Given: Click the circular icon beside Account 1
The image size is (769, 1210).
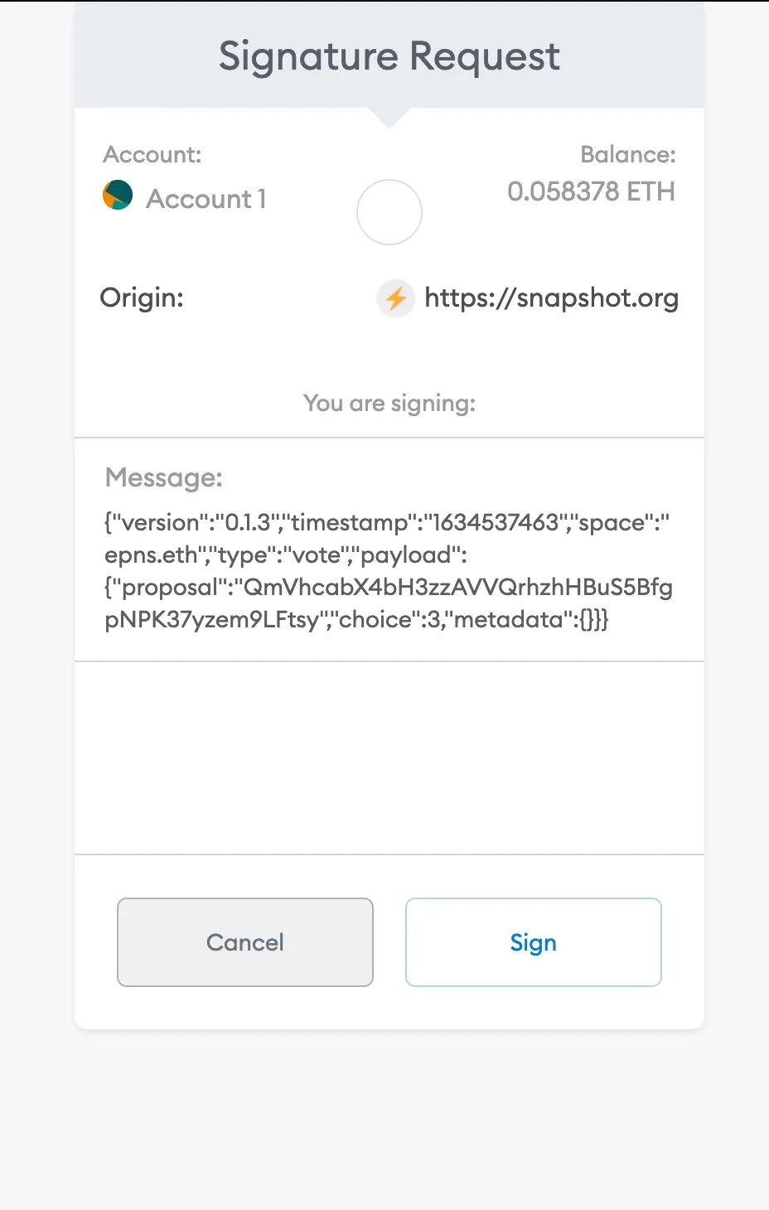Looking at the screenshot, I should (x=389, y=212).
